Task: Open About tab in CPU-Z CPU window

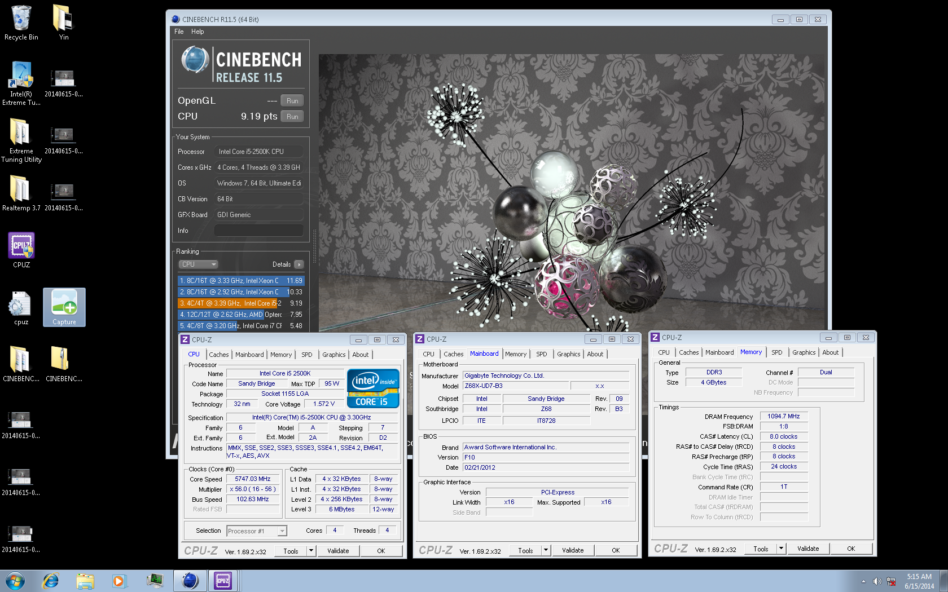Action: [x=361, y=355]
